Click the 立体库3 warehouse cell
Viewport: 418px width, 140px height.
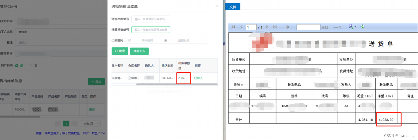(x=133, y=78)
